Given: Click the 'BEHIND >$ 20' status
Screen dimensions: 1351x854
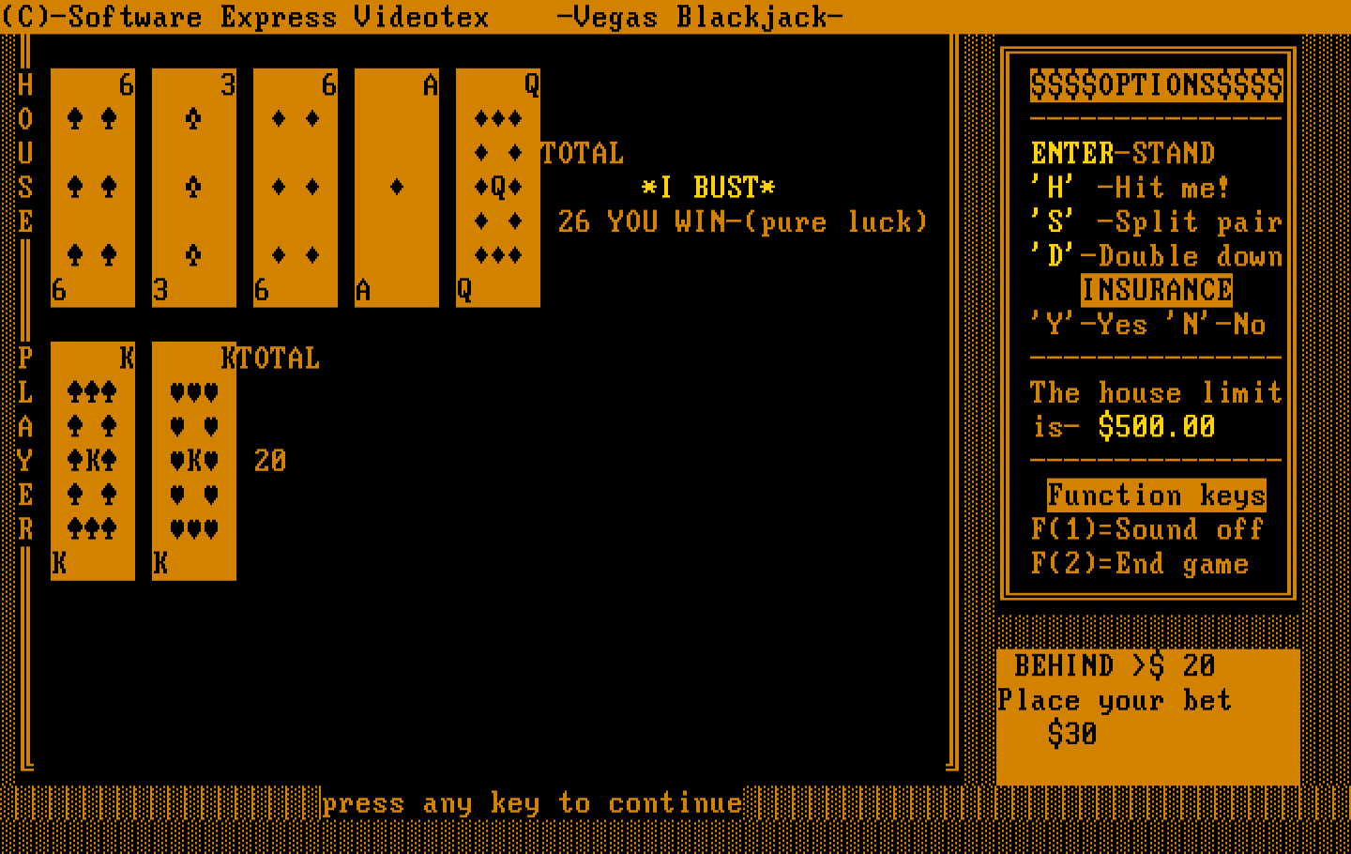Looking at the screenshot, I should (1115, 665).
